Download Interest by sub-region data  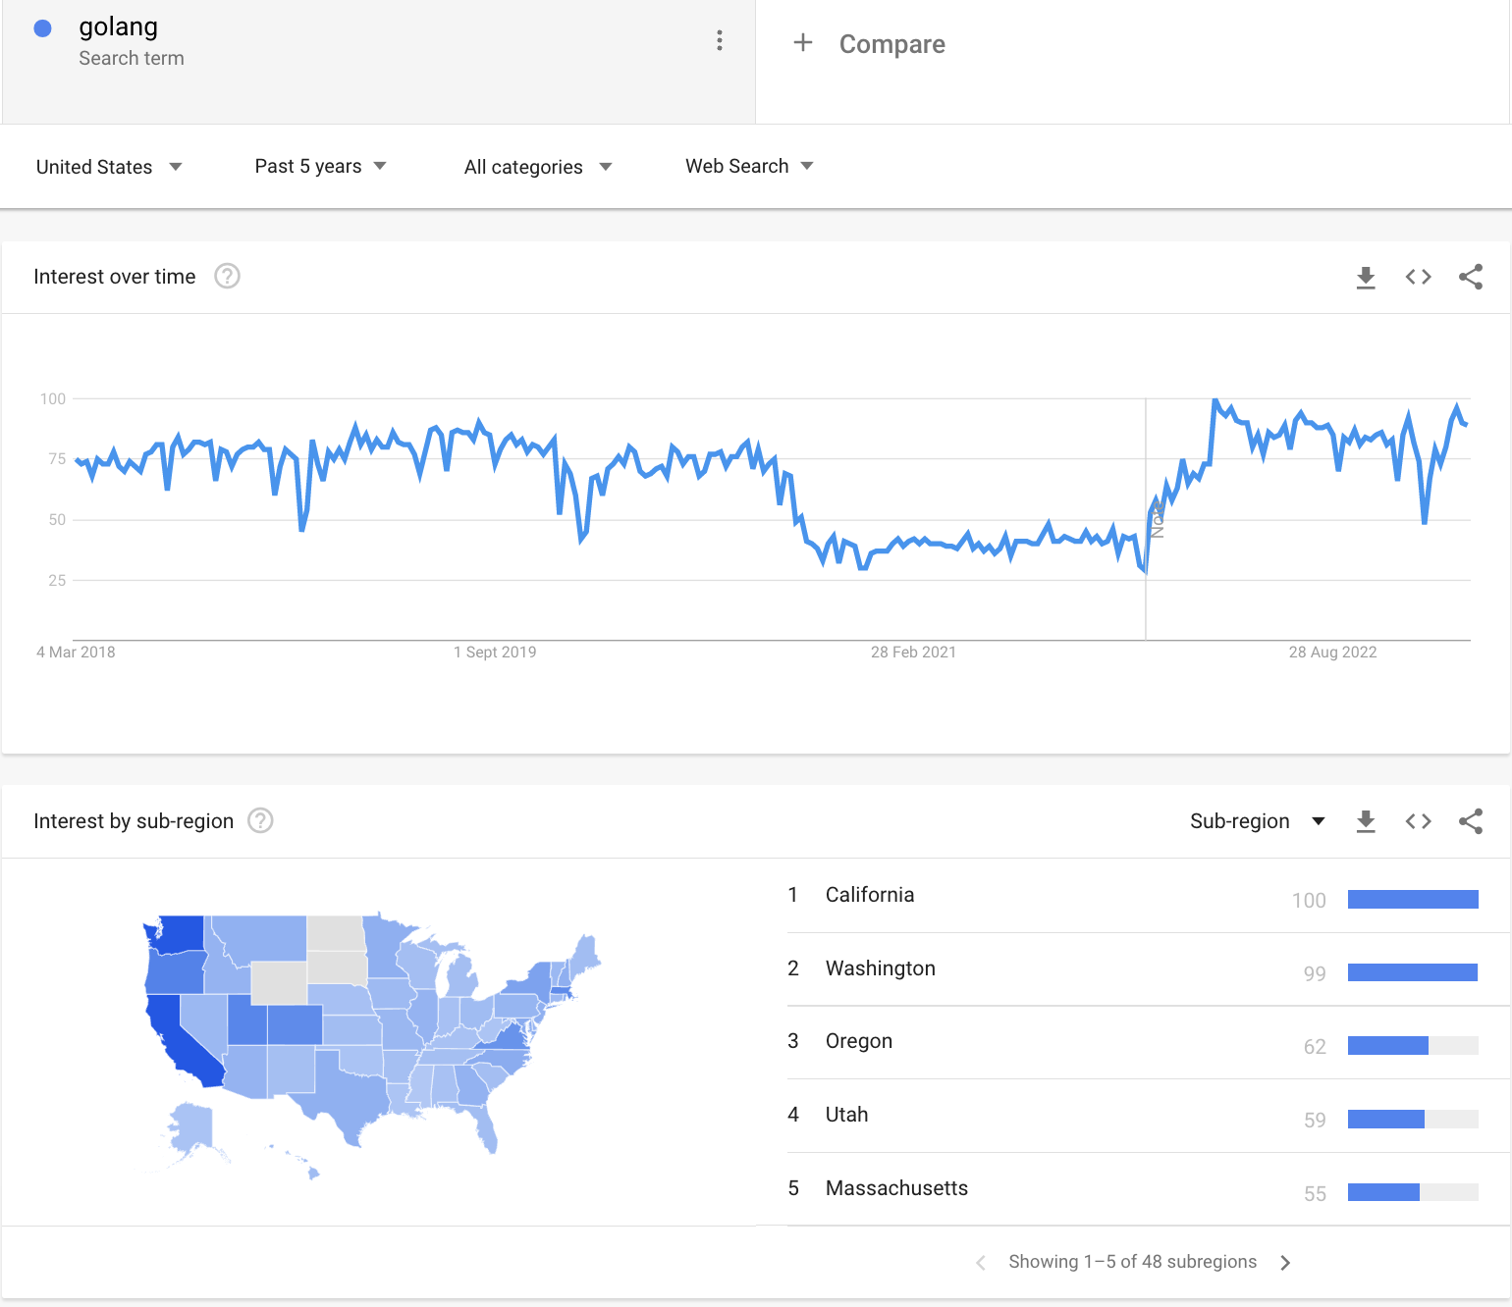click(1366, 821)
